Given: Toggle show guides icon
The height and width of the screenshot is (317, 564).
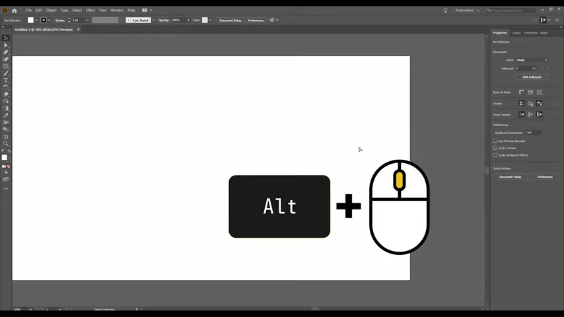Looking at the screenshot, I should pos(522,104).
